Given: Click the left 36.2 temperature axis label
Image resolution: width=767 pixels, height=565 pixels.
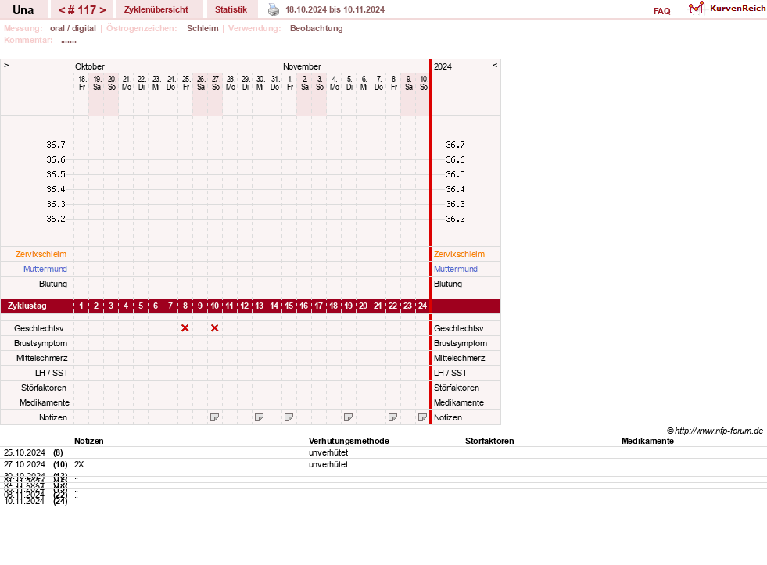Looking at the screenshot, I should pyautogui.click(x=56, y=219).
